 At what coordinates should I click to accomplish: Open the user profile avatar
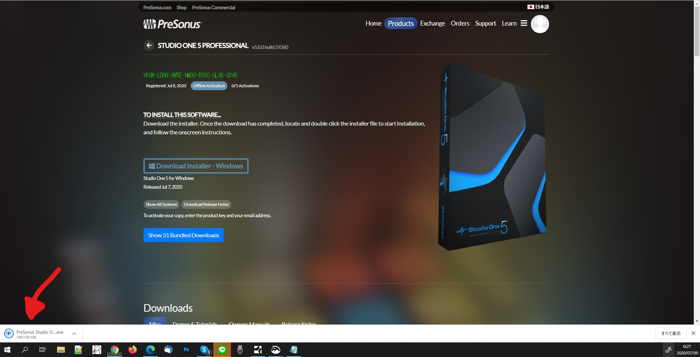(x=540, y=24)
